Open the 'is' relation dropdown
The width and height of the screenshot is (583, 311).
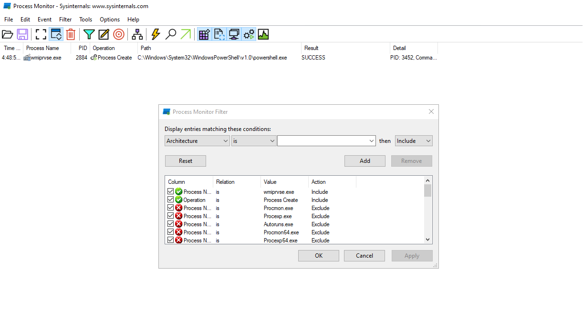point(254,141)
